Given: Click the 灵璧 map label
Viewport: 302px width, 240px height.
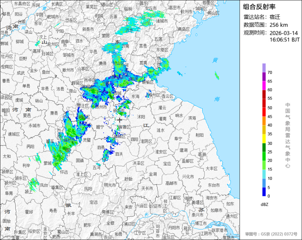Looking at the screenshot, I should point(87,140).
